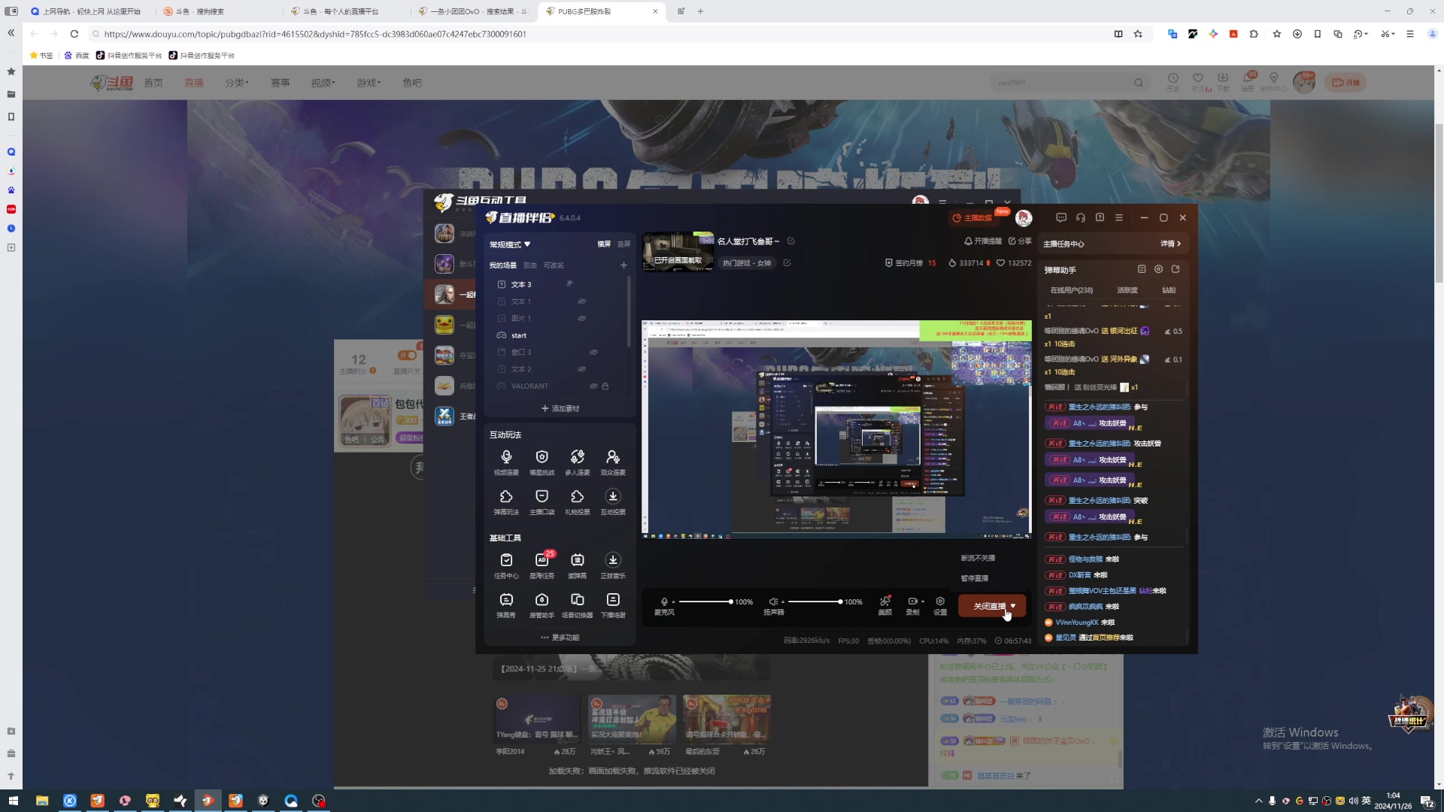This screenshot has width=1444, height=812.
Task: Open help question mark icon
Action: click(1100, 217)
